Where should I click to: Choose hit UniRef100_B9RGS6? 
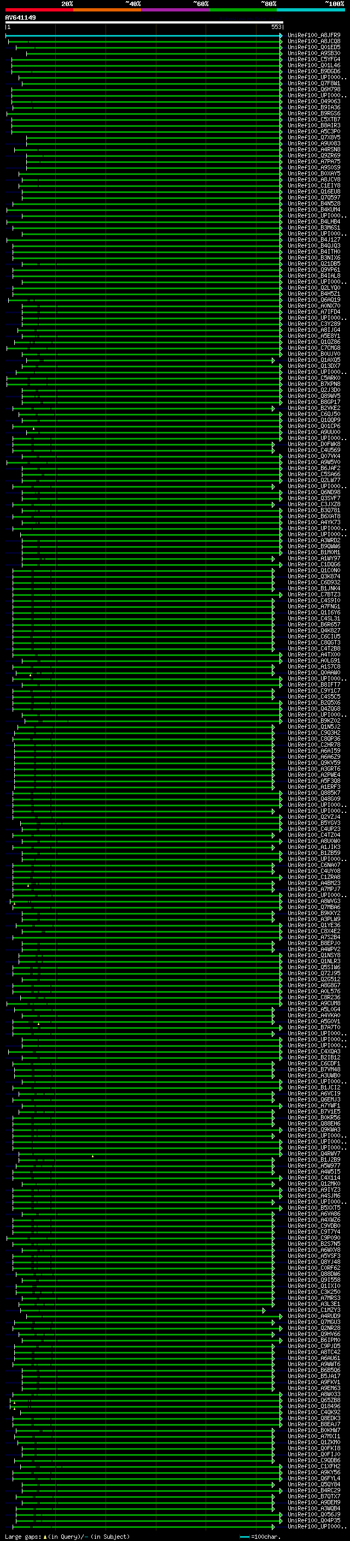[x=313, y=114]
